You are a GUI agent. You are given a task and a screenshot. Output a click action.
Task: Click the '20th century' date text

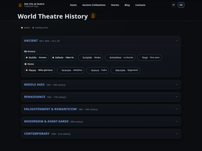coord(77,122)
